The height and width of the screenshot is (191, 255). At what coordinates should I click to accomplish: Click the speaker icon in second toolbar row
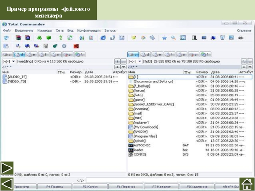click(x=46, y=46)
